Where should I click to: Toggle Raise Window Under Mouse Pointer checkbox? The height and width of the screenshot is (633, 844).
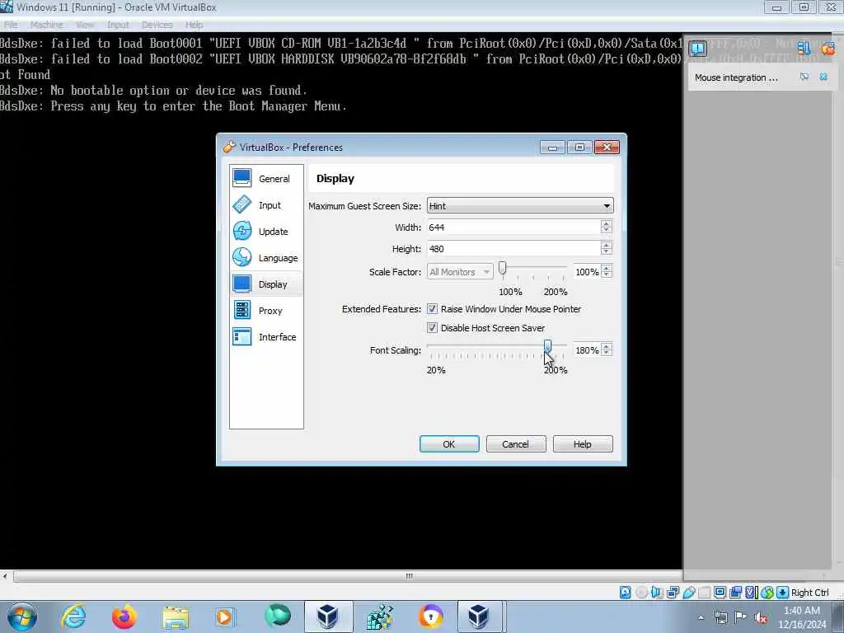(432, 308)
